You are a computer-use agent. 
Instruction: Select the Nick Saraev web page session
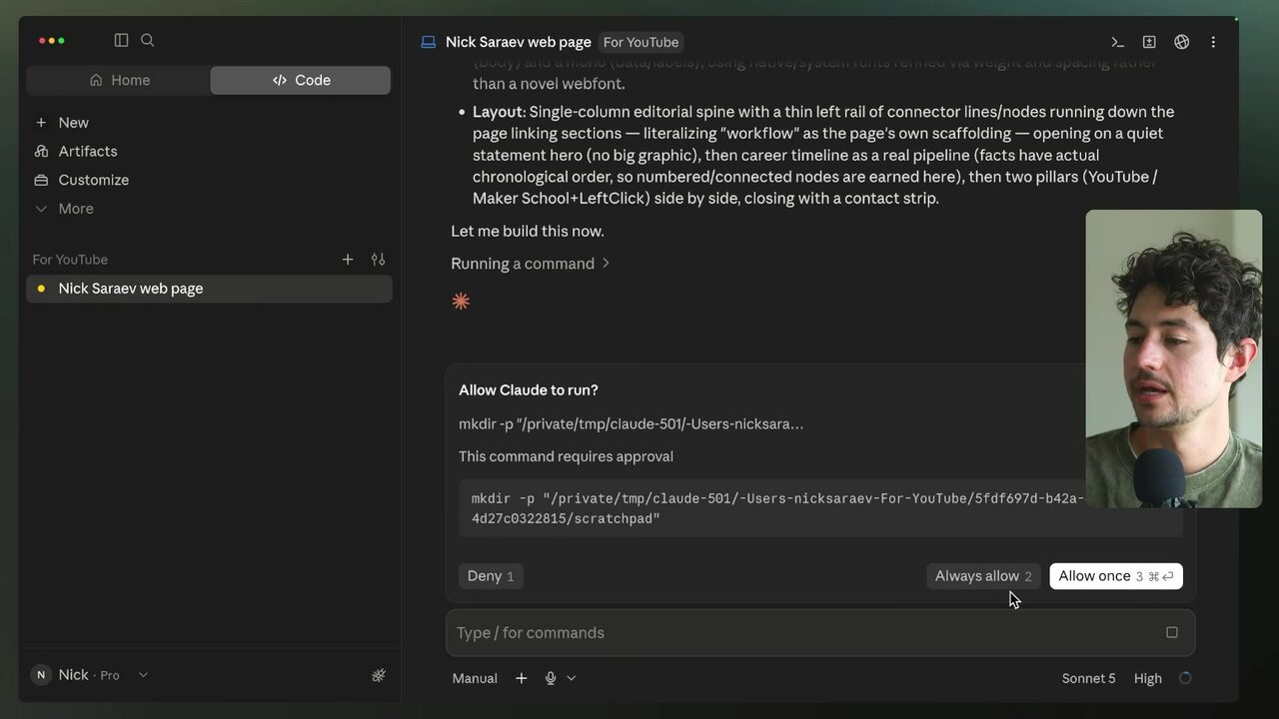coord(209,289)
